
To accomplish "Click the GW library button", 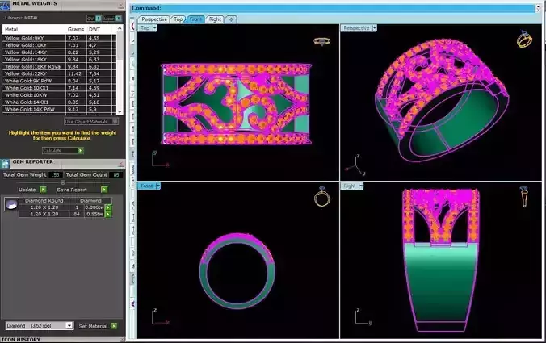I will tap(91, 18).
